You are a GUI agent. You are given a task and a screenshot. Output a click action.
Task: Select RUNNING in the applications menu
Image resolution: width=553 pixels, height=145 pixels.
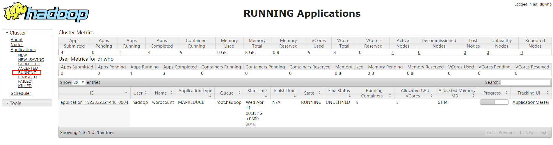tap(27, 73)
